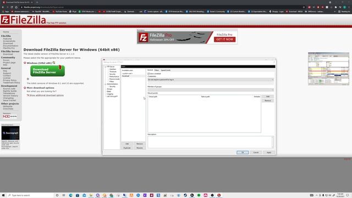Open the Member of groups dropdown

(211, 90)
